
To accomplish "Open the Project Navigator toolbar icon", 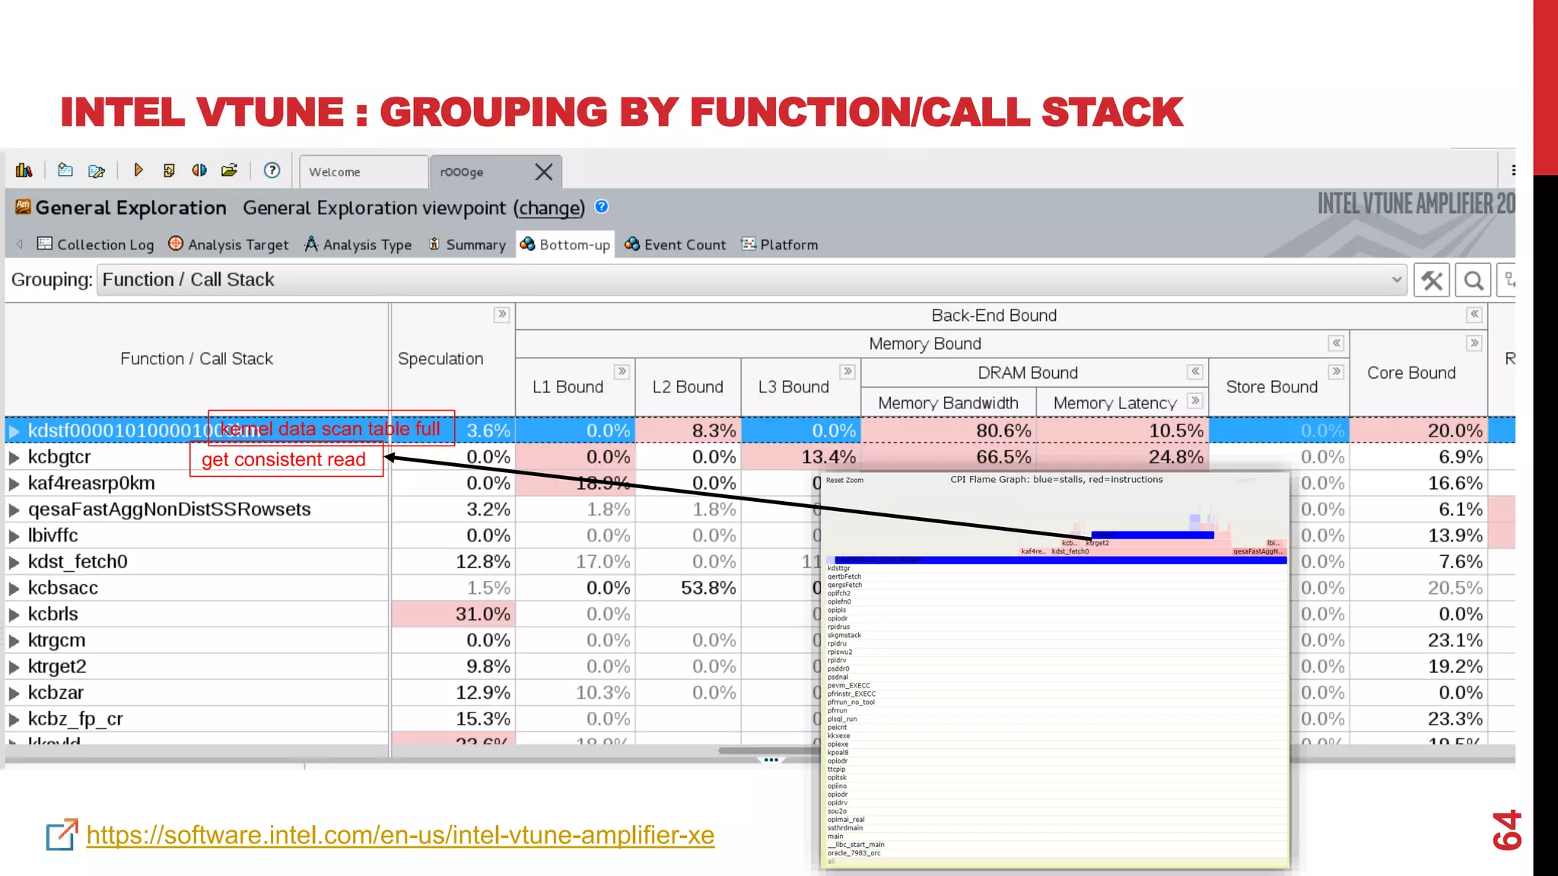I will [x=24, y=170].
